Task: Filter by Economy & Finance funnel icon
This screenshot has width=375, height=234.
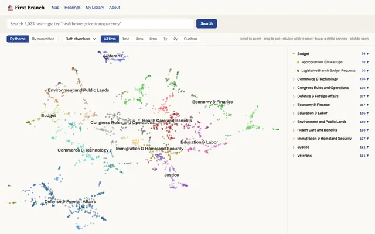Action: tap(367, 105)
